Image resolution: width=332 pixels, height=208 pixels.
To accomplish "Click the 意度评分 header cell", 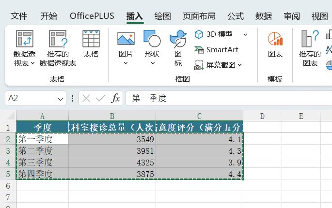I will [x=200, y=127].
